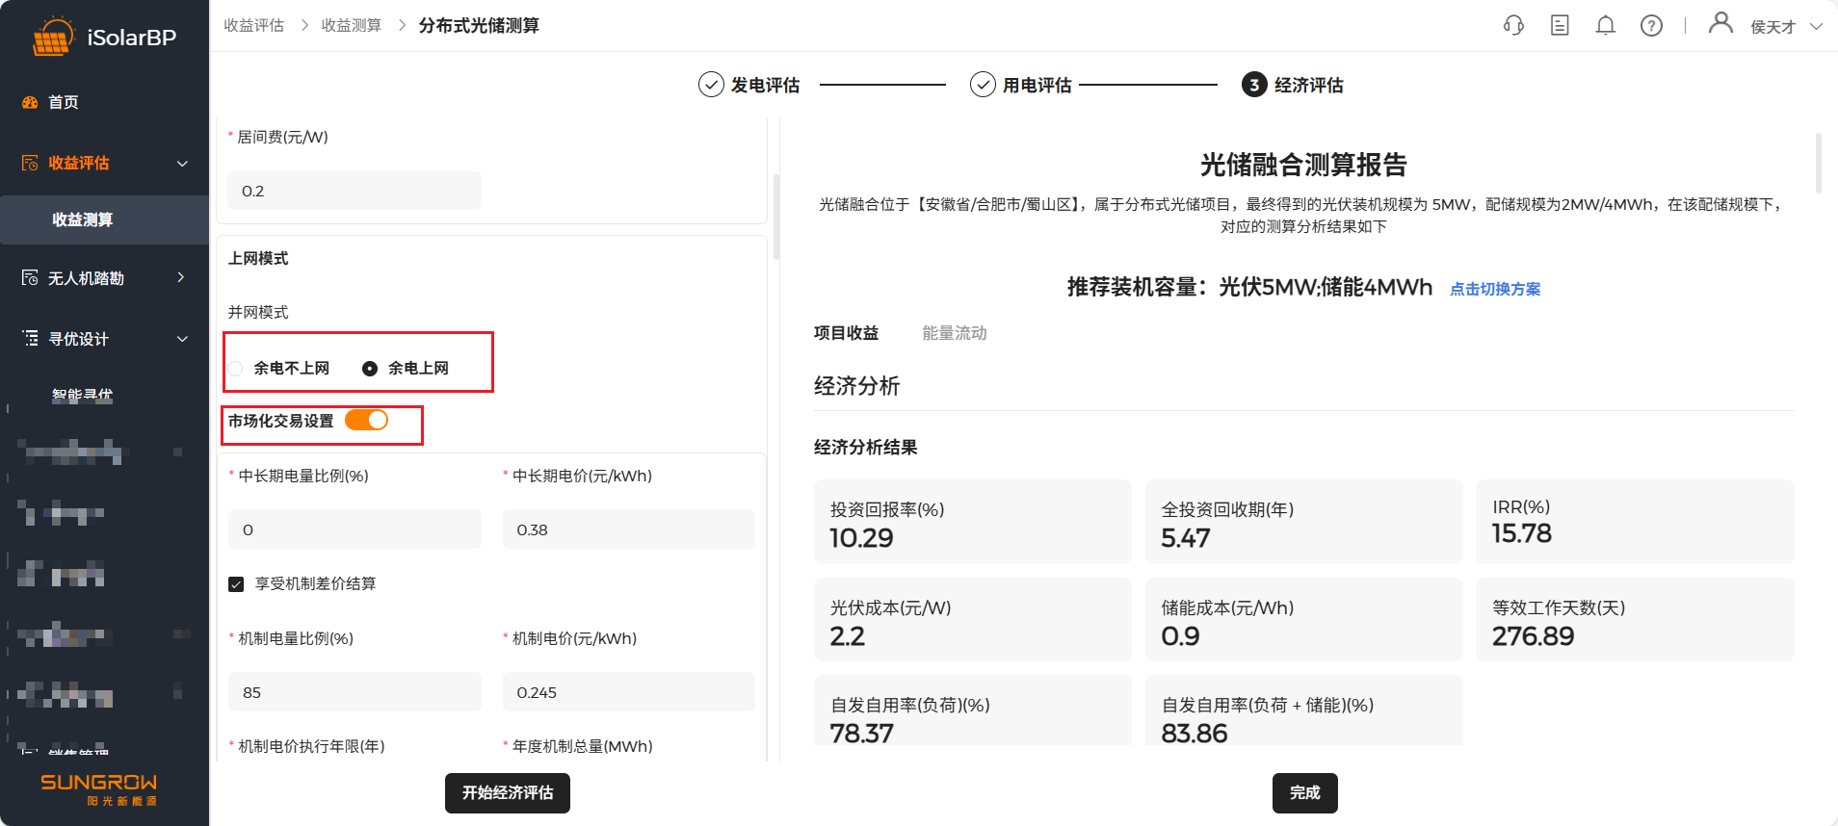Click the 机制电价 input field
Screen dimensions: 1838x826
[x=628, y=692]
